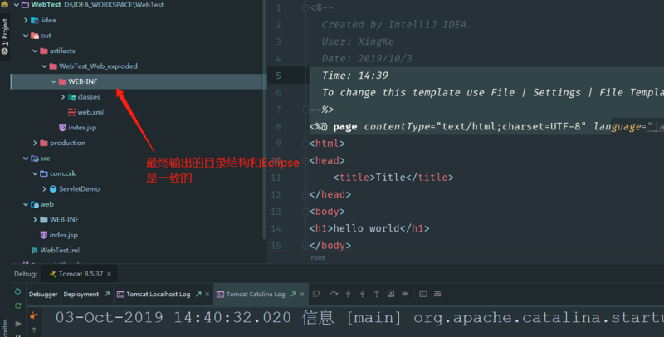This screenshot has height=337, width=664.
Task: Collapse the WEB-INF folder under WebTest_Web_exploded
Action: coord(54,81)
